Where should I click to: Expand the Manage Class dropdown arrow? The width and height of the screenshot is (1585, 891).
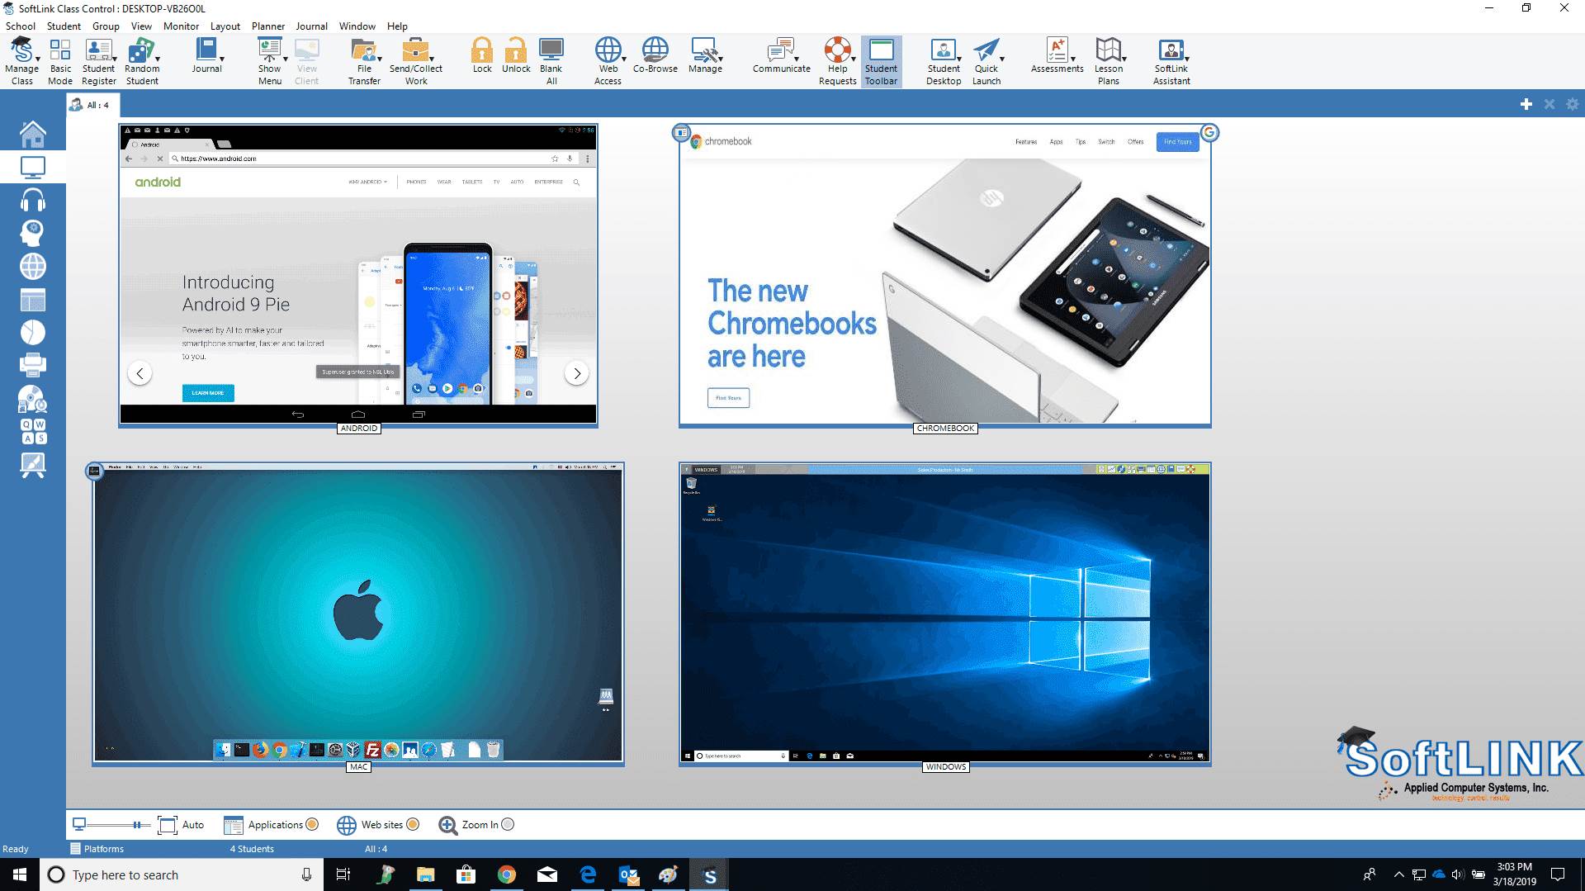[38, 59]
